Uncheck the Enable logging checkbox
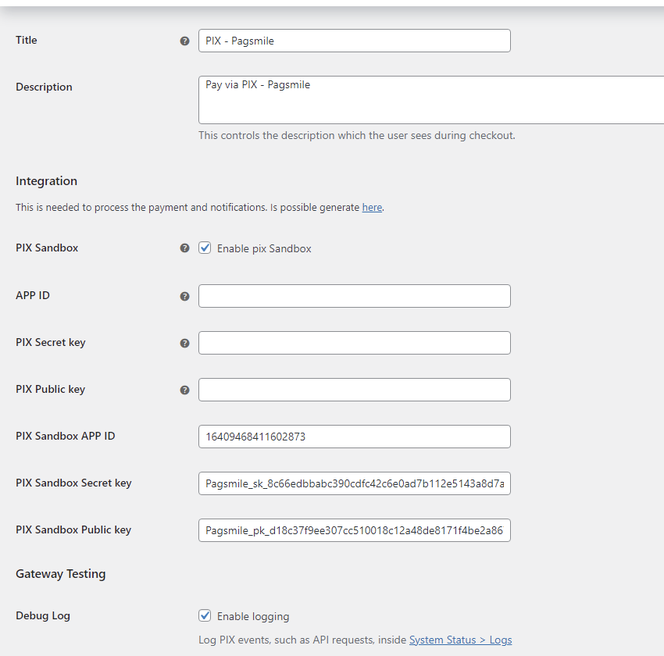The height and width of the screenshot is (656, 664). [205, 616]
